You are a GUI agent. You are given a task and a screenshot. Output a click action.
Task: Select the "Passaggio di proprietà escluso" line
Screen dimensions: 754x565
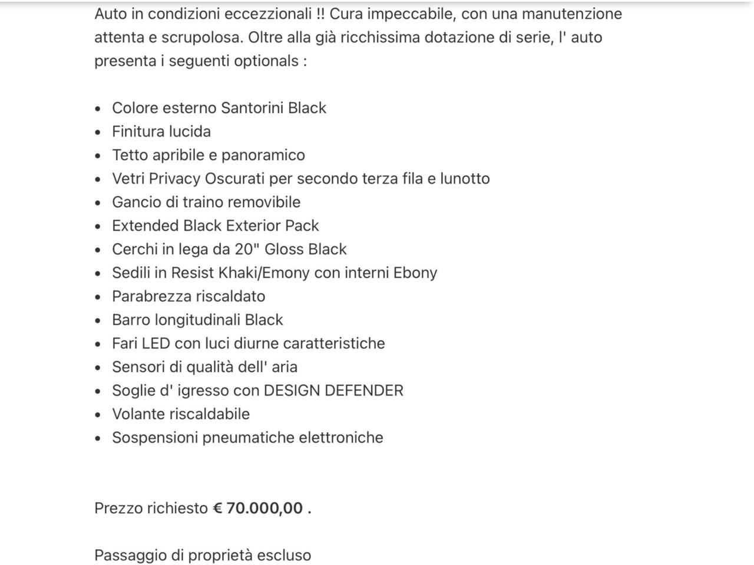click(x=203, y=555)
